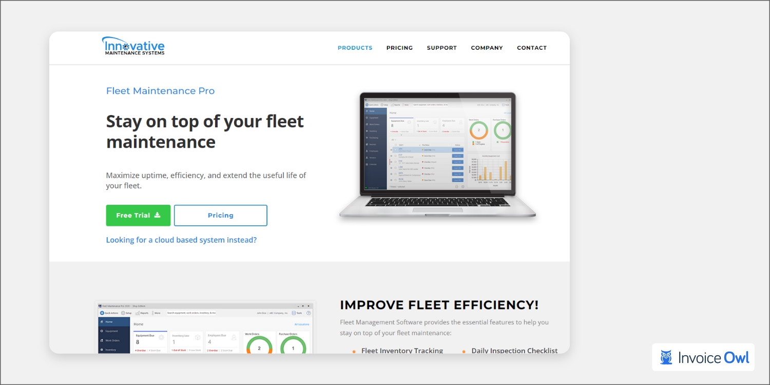Go to the Company menu
The height and width of the screenshot is (385, 770).
coord(487,48)
